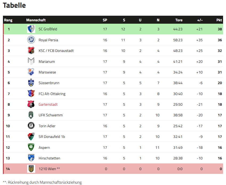Click the Pkt column header
The image size is (226, 185).
click(x=219, y=20)
